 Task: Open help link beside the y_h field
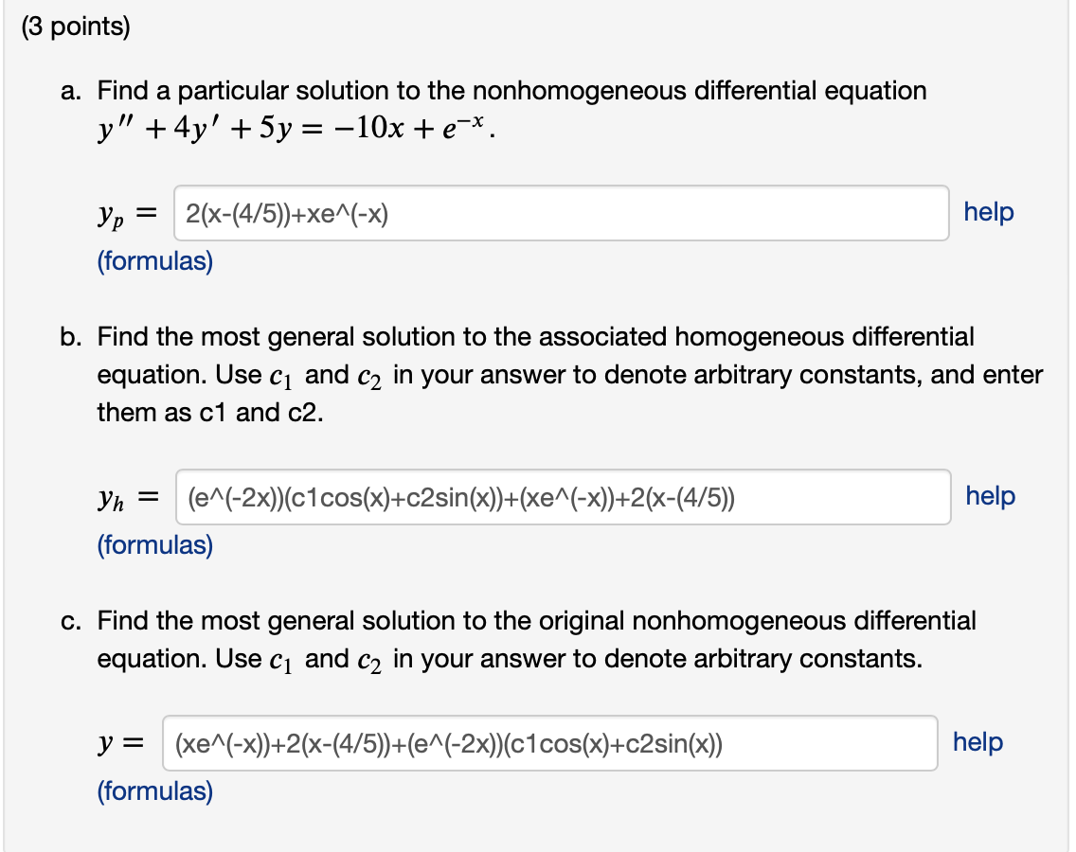(990, 496)
